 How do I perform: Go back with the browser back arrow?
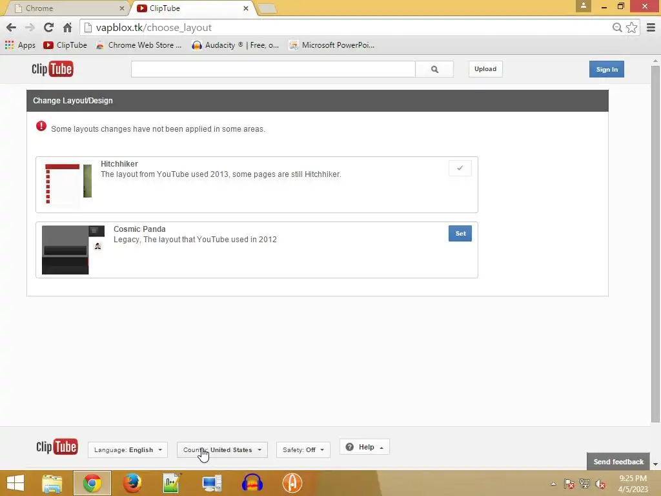12,28
